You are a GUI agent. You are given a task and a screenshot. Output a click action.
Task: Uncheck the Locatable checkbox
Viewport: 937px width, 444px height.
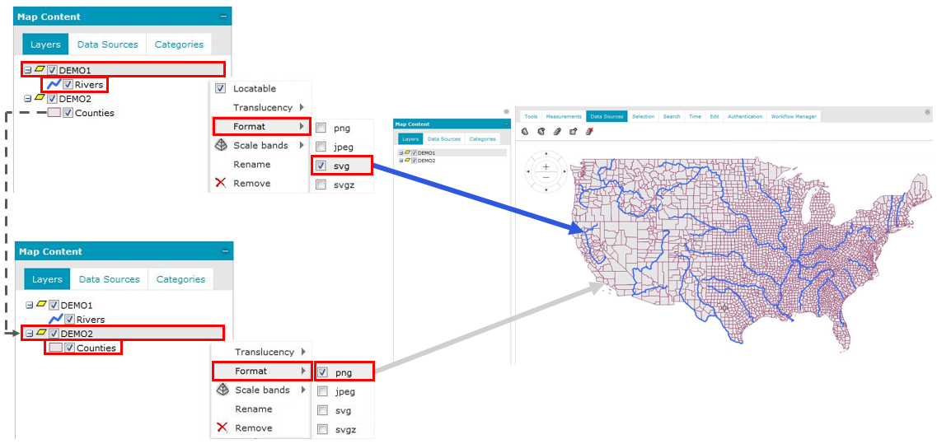pos(220,88)
